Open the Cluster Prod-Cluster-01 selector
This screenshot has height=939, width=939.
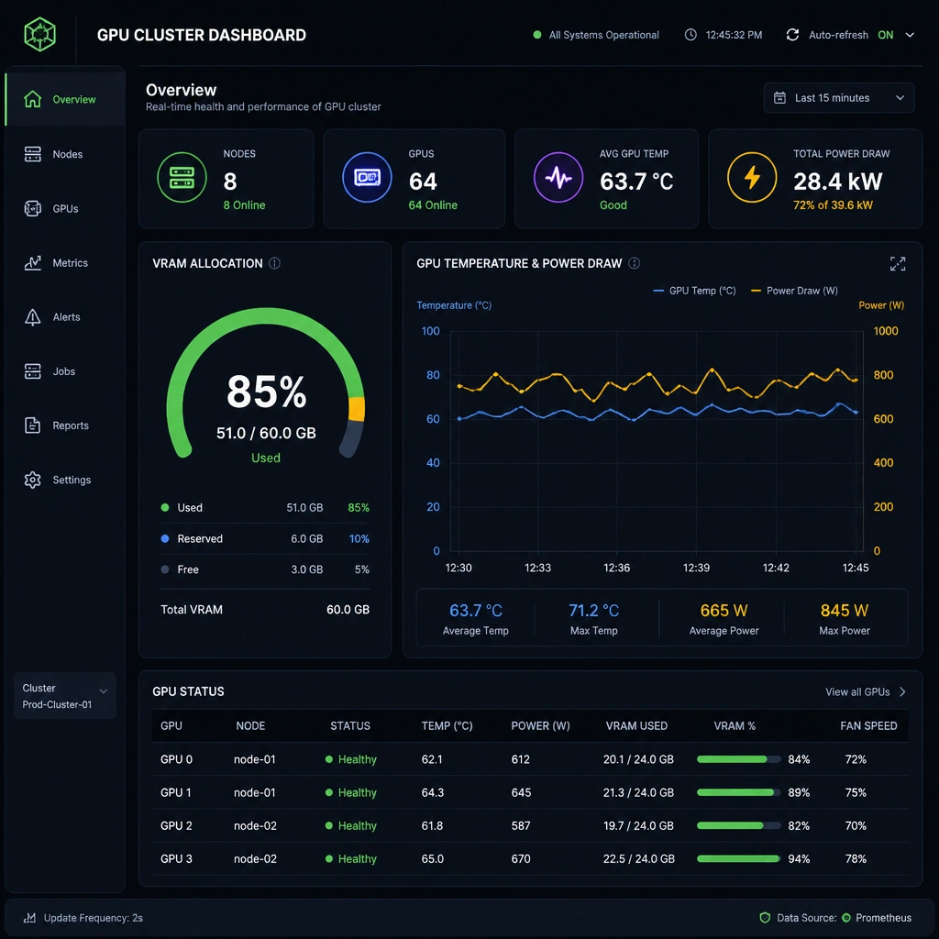click(65, 696)
